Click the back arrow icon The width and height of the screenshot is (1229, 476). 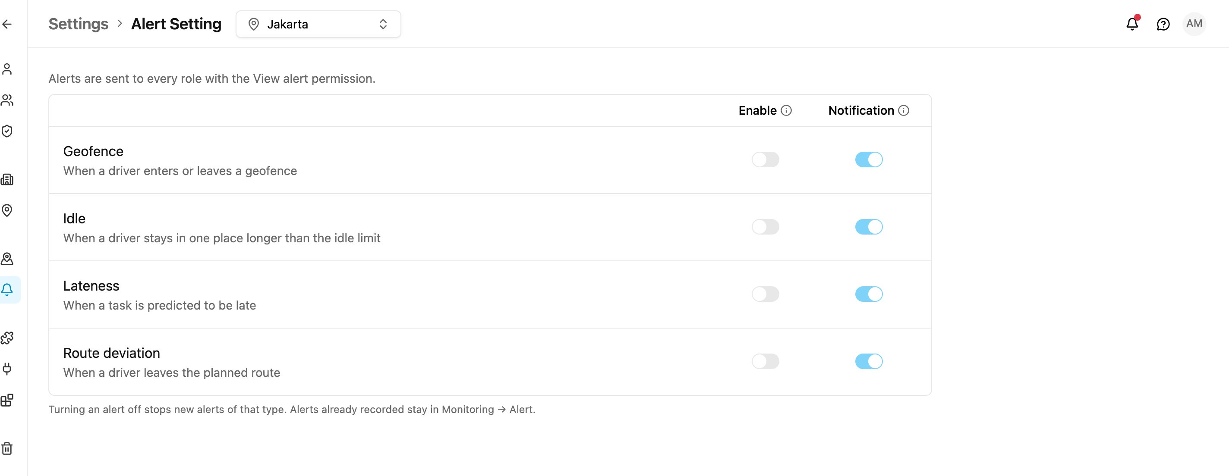[7, 24]
